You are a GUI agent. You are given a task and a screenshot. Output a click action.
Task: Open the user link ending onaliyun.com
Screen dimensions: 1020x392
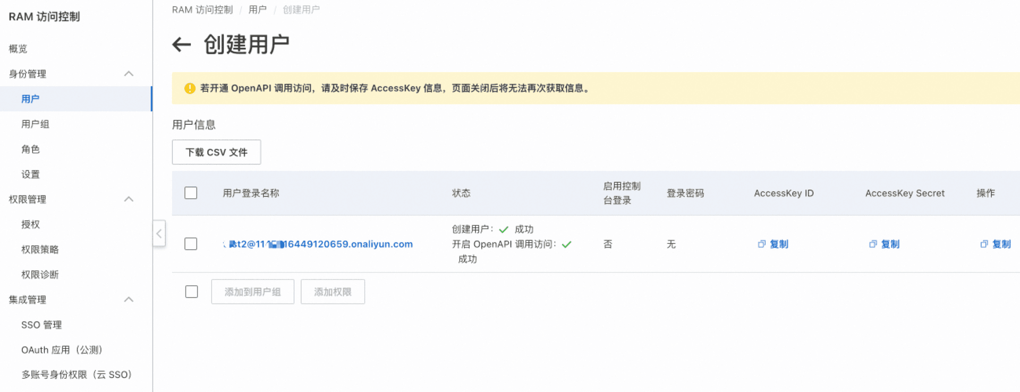[318, 244]
